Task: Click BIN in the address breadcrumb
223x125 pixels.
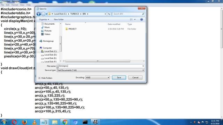Action: 84,14
